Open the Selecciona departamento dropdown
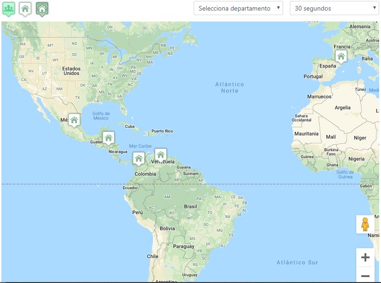Viewport: 381px width, 283px height. coord(238,8)
